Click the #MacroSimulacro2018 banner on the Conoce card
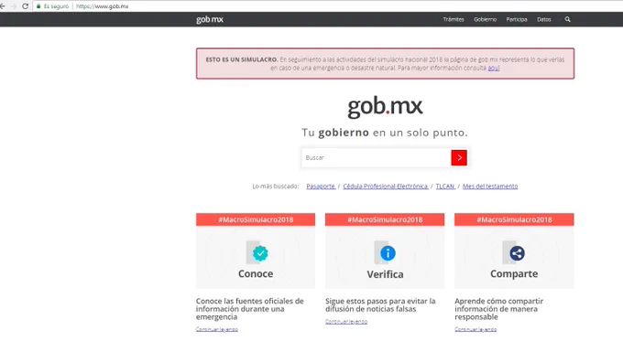Viewport: 623px width, 341px height. (256, 219)
